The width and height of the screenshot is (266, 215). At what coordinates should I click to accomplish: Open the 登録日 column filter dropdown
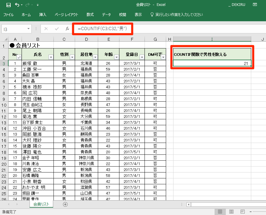[x=142, y=57]
